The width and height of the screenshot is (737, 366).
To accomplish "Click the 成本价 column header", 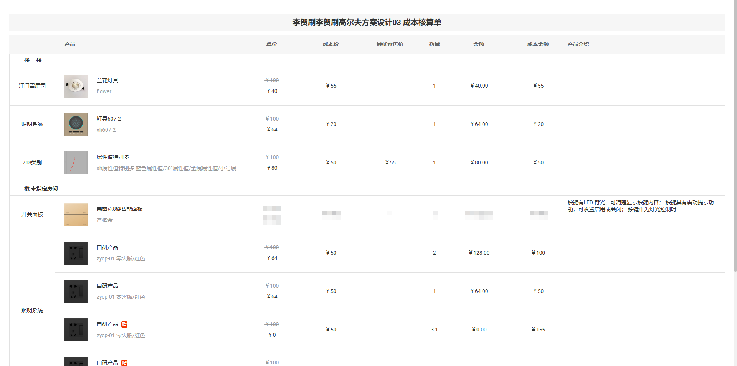I will pos(331,44).
